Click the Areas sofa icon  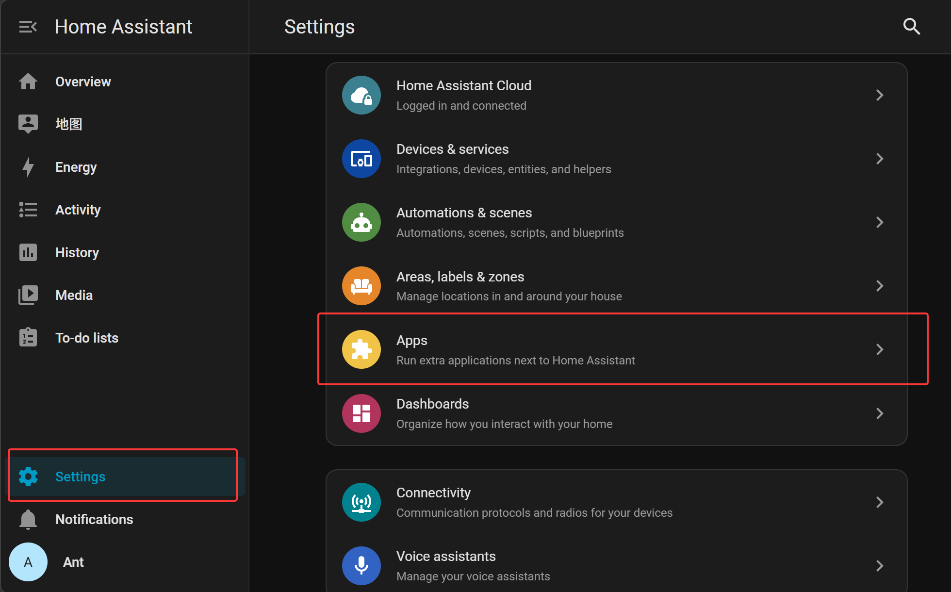[361, 286]
